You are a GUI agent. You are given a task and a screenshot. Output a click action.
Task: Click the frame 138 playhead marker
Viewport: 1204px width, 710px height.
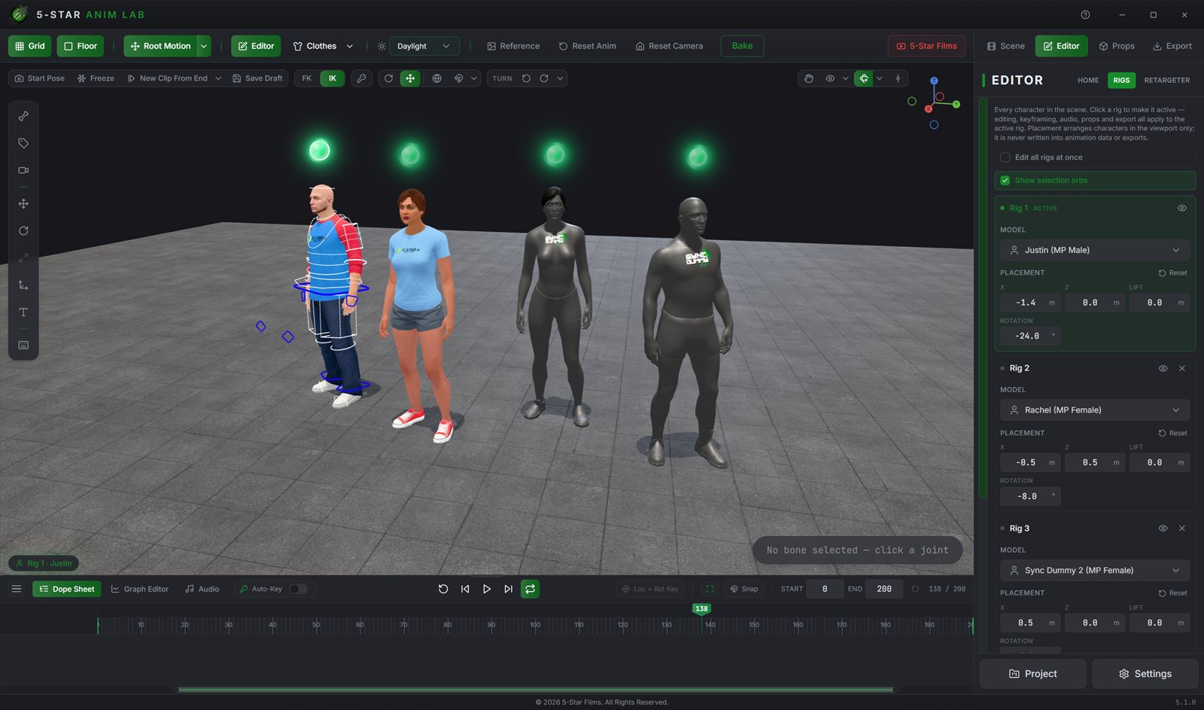[701, 608]
